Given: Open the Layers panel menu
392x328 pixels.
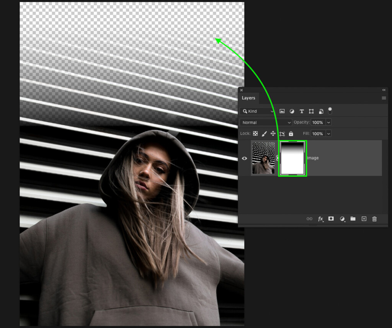Looking at the screenshot, I should click(x=384, y=98).
